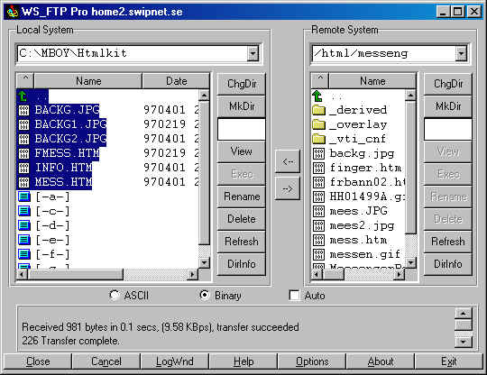487x375 pixels.
Task: Click the mess.htm remote file icon
Action: click(x=318, y=240)
